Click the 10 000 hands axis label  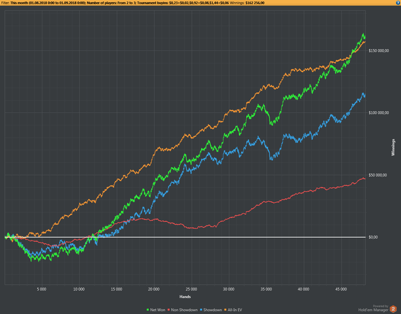coord(79,289)
